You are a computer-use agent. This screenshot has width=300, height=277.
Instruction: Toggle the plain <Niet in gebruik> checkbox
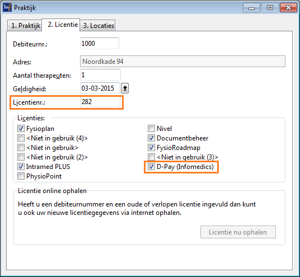point(21,148)
